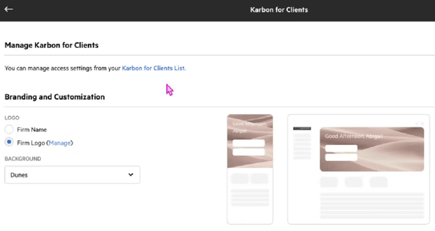Click the Manage Karbon for Clients heading
This screenshot has width=435, height=231.
pos(51,45)
